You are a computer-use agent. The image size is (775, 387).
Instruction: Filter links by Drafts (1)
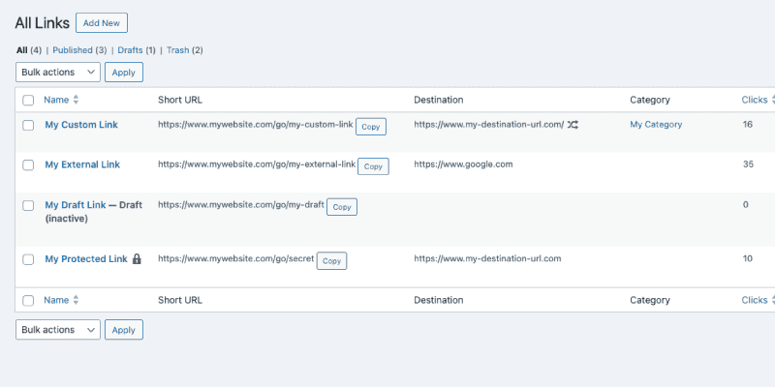[137, 50]
